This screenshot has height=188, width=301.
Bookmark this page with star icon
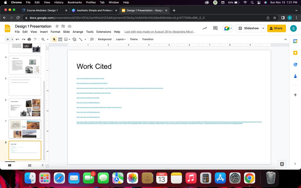point(275,18)
